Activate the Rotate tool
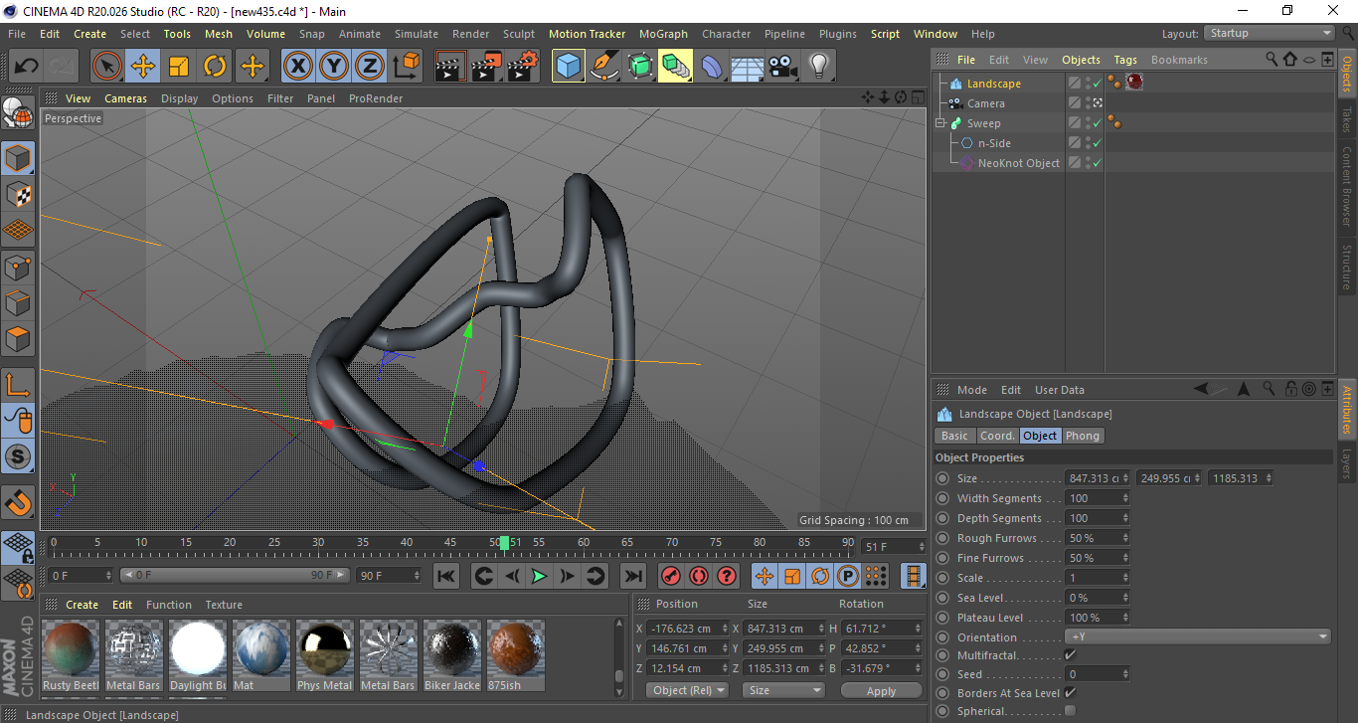This screenshot has width=1358, height=723. point(215,67)
